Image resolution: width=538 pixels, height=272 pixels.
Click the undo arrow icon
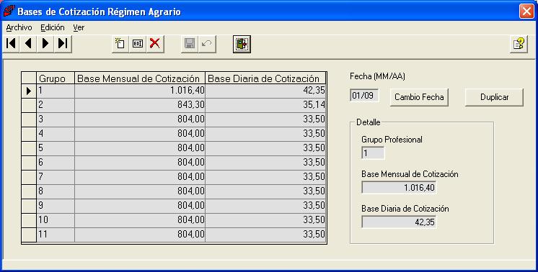(207, 43)
